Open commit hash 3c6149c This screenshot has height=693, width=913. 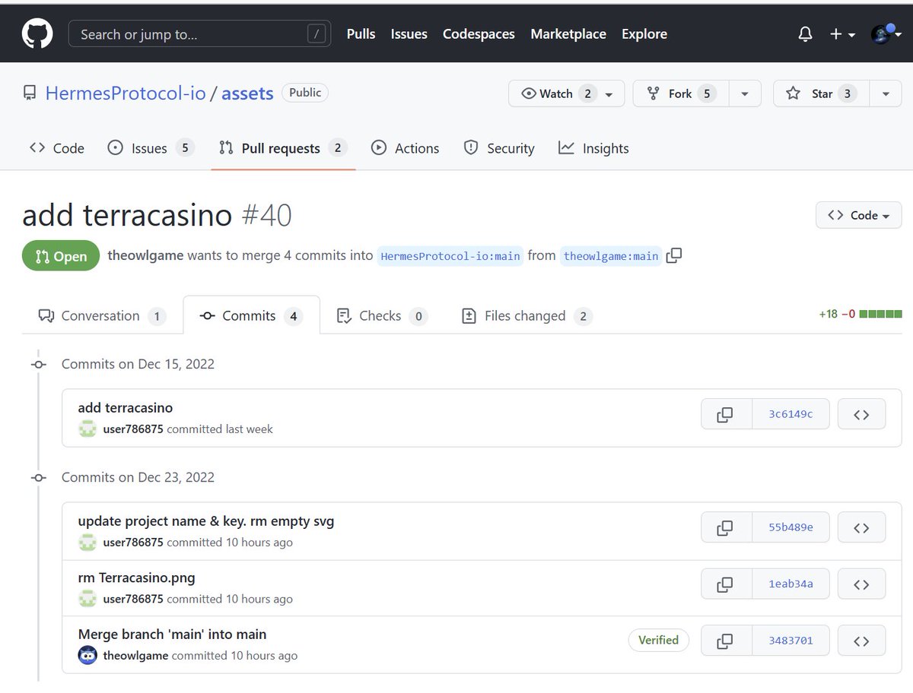[x=791, y=414]
